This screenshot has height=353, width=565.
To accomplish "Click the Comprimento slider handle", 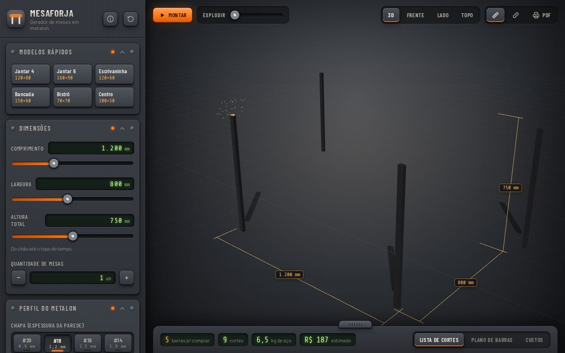I will [54, 163].
